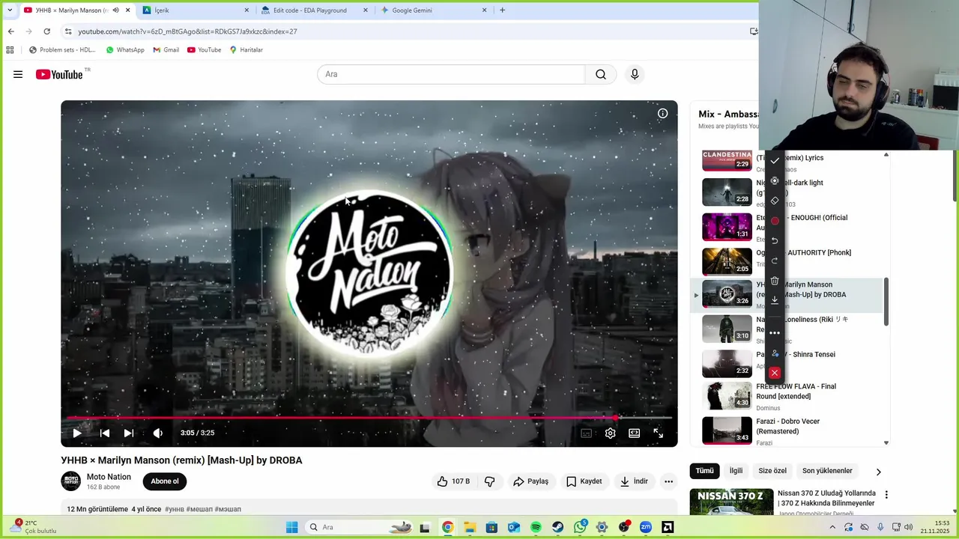Like the video (107 B)
Screen dimensions: 959x539
click(453, 481)
